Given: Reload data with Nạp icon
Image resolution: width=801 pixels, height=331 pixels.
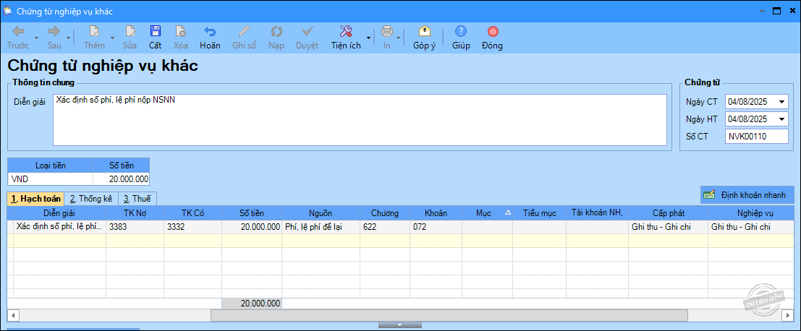Looking at the screenshot, I should 276,32.
